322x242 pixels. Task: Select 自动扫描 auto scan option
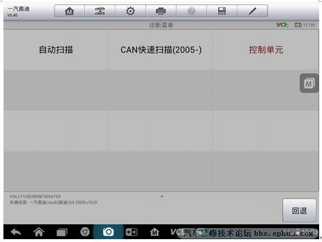click(56, 50)
